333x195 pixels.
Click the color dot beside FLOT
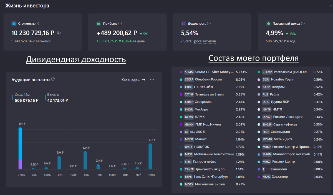[x=259, y=132]
